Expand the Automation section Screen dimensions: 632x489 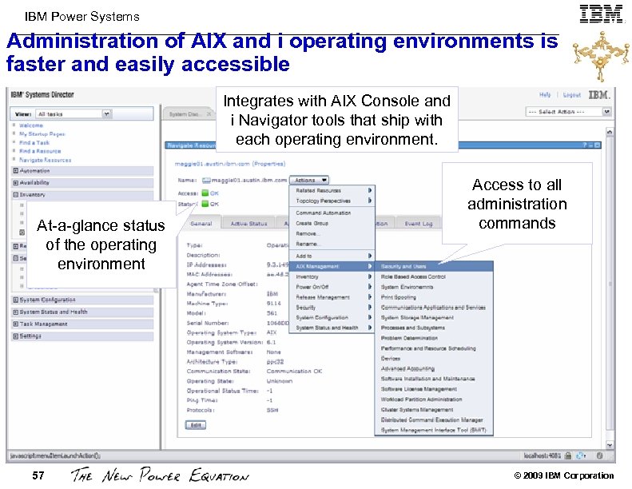(16, 171)
